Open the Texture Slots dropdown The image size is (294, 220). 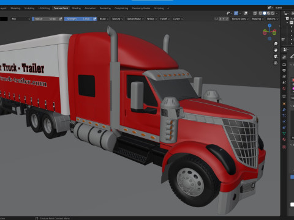coord(240,19)
